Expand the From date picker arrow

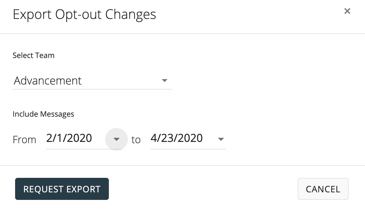[116, 139]
